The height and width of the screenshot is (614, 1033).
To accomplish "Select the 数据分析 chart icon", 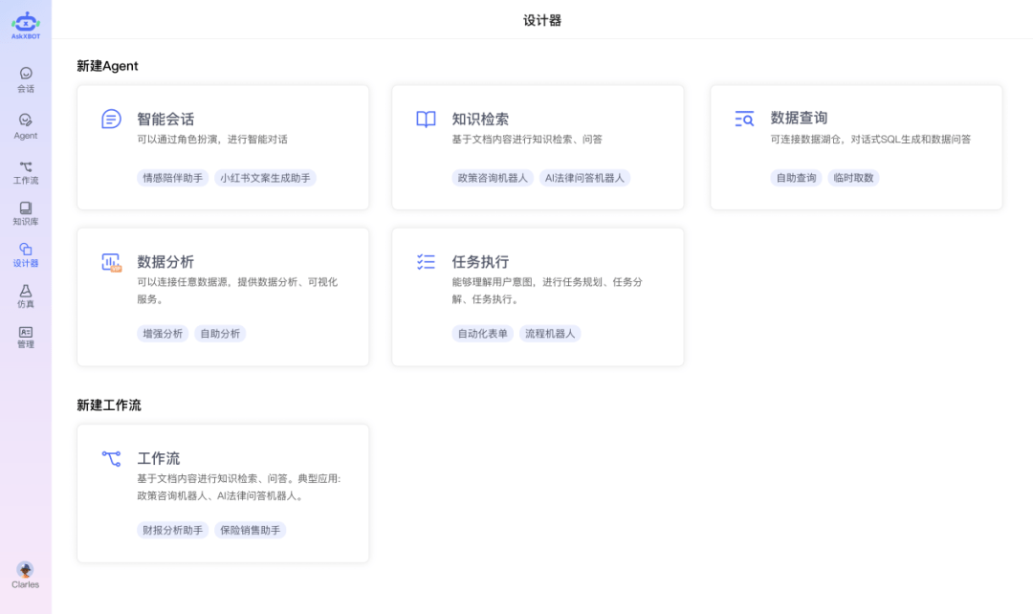I will (111, 261).
